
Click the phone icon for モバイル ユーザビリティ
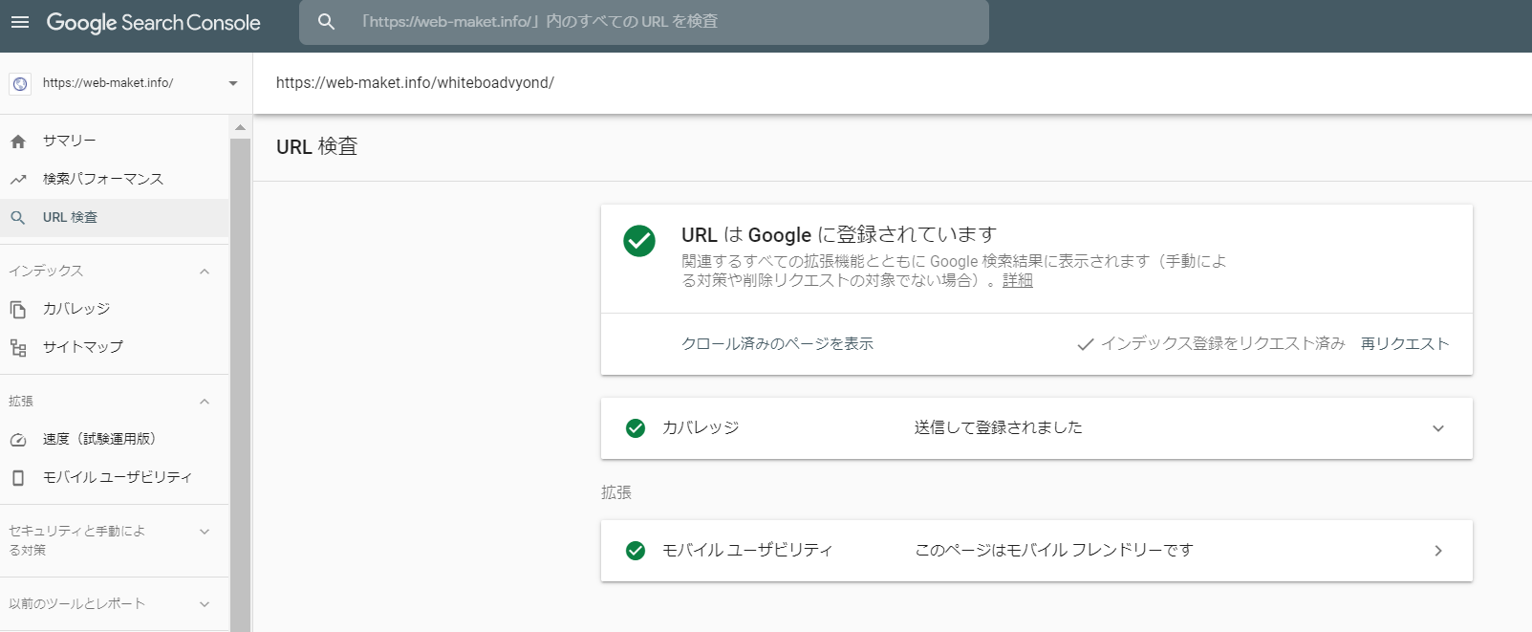(18, 478)
